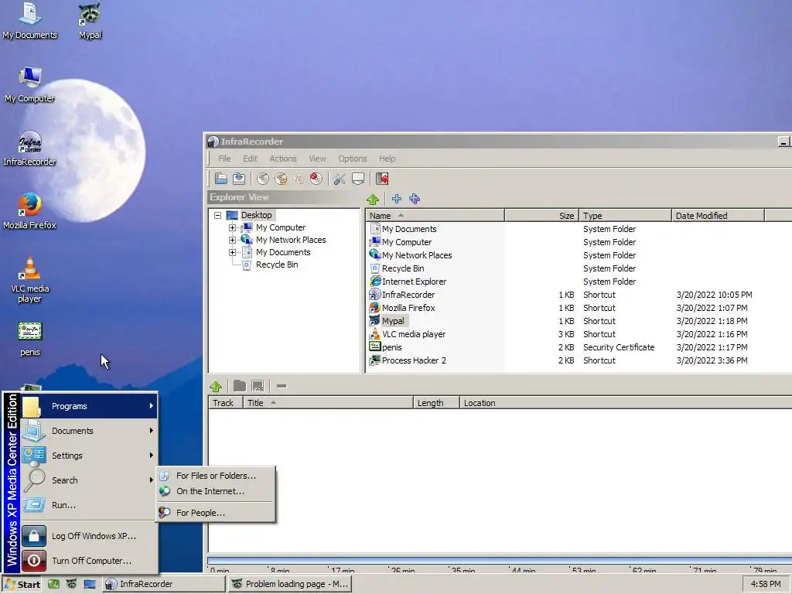Click the Exit icon with red arrow

click(382, 179)
